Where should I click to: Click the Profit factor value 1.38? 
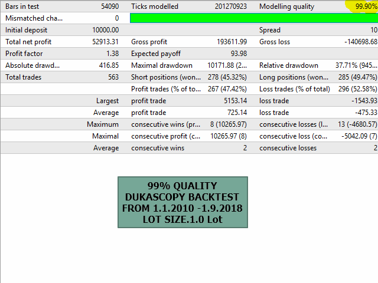pos(113,54)
